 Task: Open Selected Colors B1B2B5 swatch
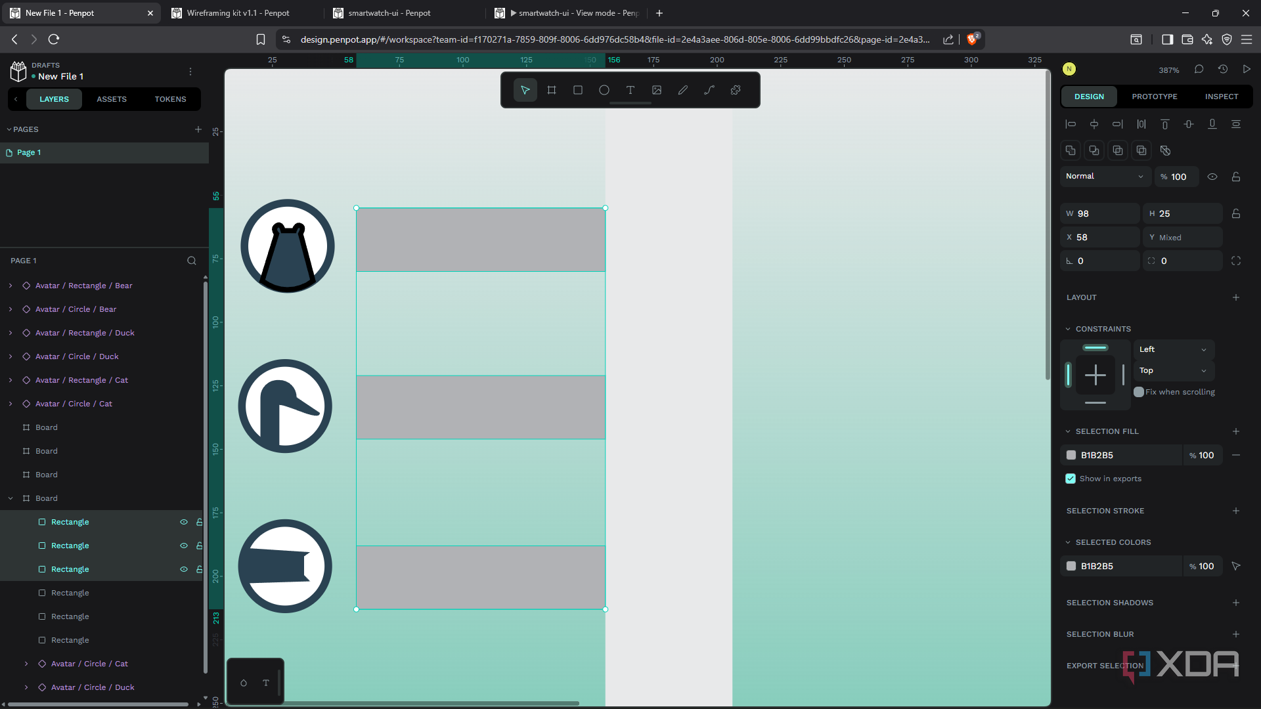tap(1071, 566)
